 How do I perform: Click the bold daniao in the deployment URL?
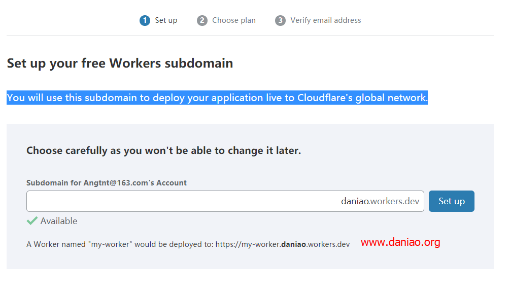[293, 244]
